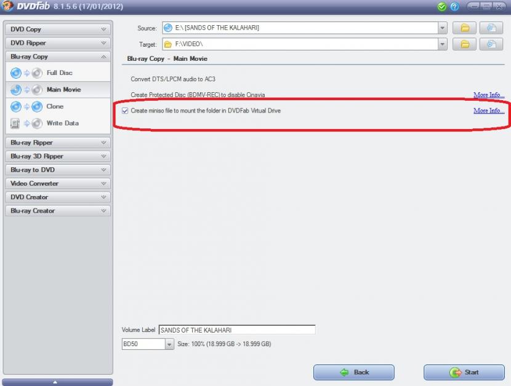Click the Full Disc mode icon
511x386 pixels.
pyautogui.click(x=26, y=73)
